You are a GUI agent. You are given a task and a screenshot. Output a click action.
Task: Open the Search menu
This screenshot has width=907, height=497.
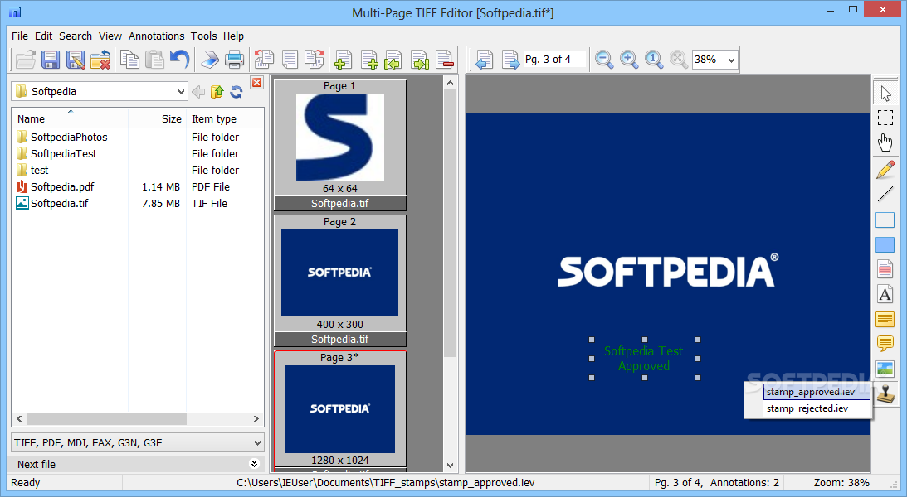[x=76, y=36]
